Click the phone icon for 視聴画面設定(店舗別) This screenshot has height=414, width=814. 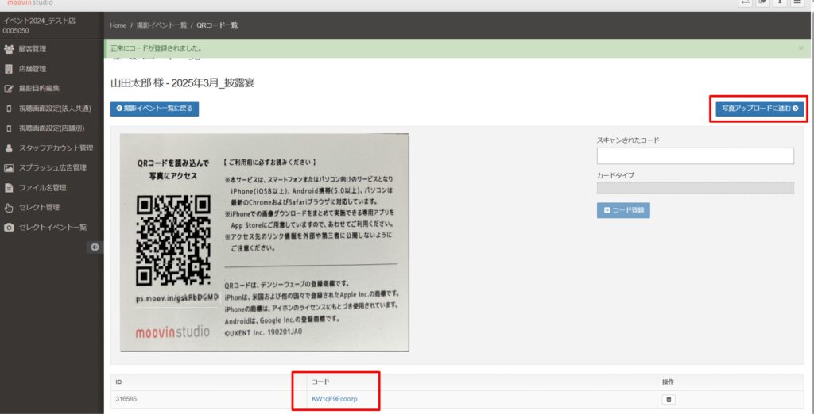point(9,128)
